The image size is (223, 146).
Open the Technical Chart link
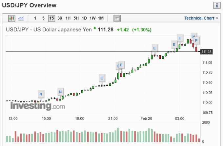point(201,18)
